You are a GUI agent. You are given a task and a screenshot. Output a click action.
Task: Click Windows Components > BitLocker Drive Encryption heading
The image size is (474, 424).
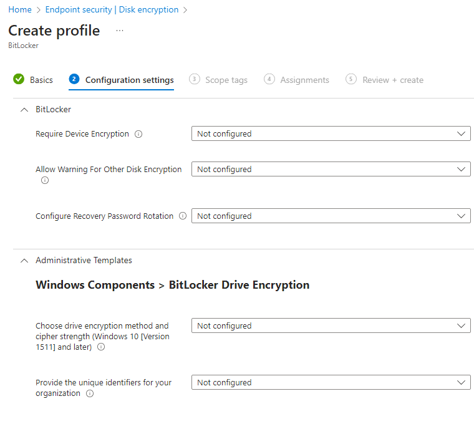173,285
